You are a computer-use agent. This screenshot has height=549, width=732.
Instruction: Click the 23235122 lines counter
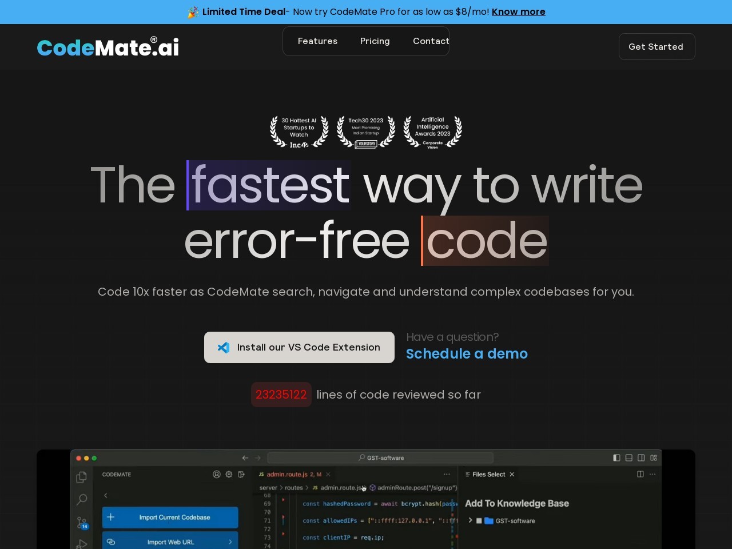tap(281, 395)
